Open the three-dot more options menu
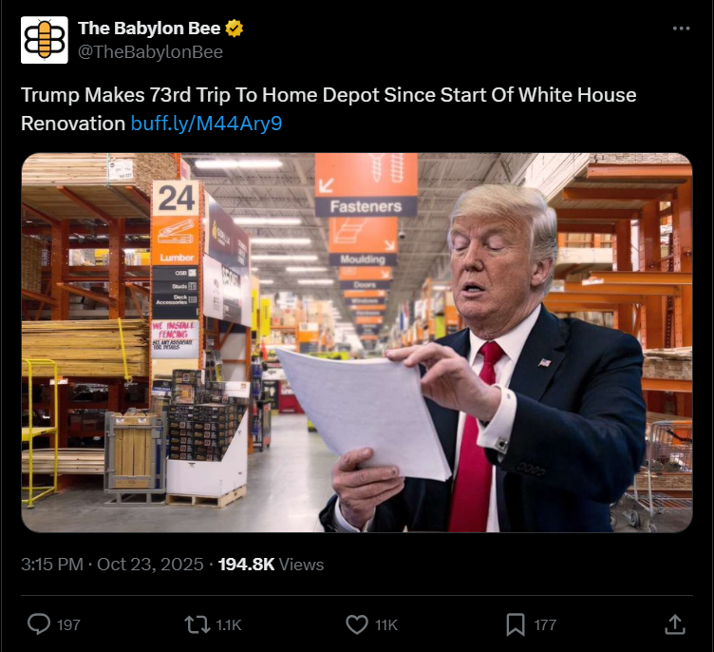Viewport: 714px width, 652px height. (681, 29)
